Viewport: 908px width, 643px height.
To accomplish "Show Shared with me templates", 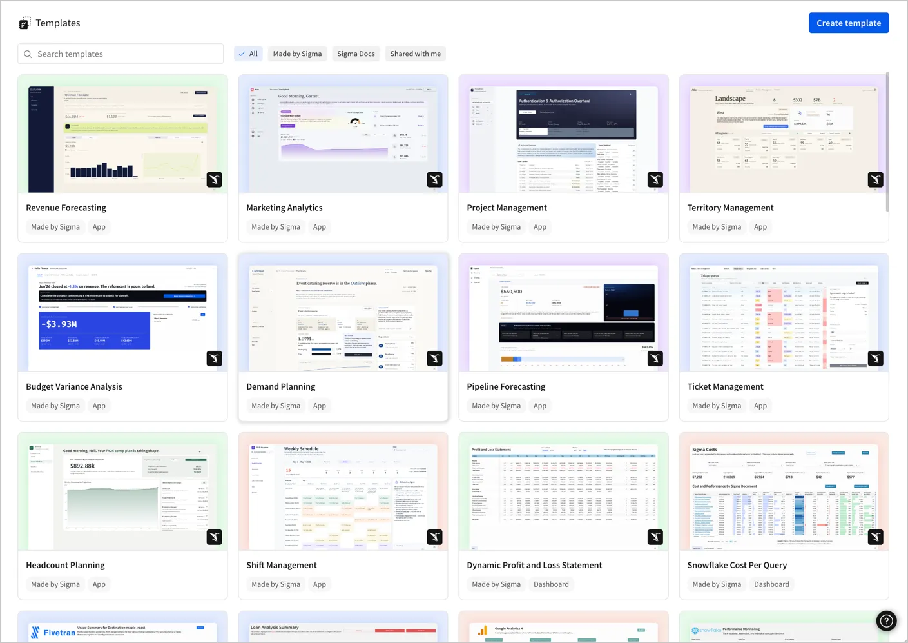I will point(415,54).
